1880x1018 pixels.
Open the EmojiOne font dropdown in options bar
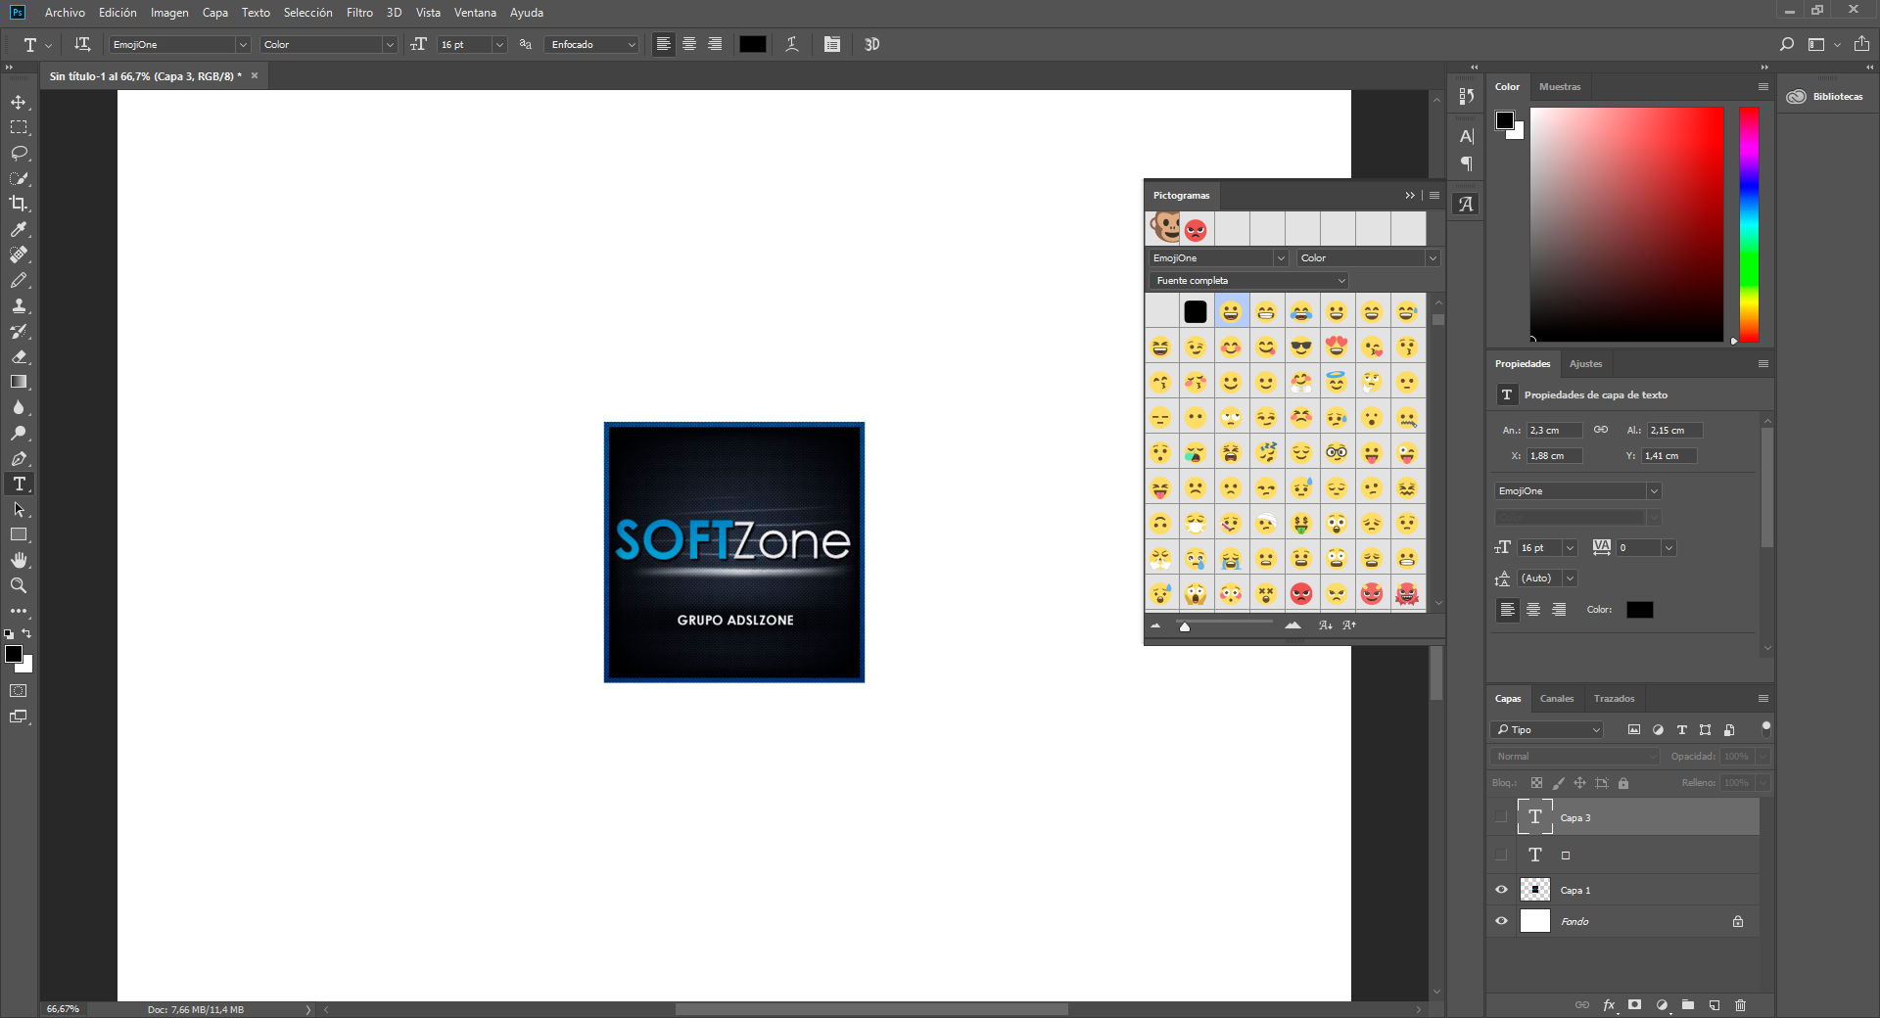243,44
